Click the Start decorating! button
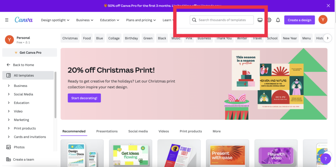 click(x=84, y=98)
